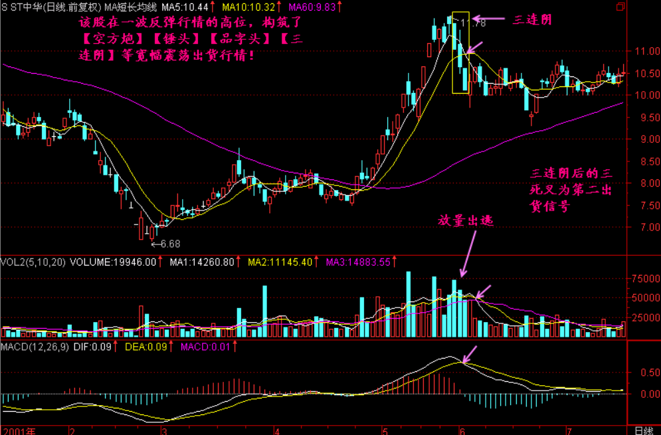Select the yellow rectangle marking three candles
Image resolution: width=661 pixels, height=435 pixels.
click(460, 53)
